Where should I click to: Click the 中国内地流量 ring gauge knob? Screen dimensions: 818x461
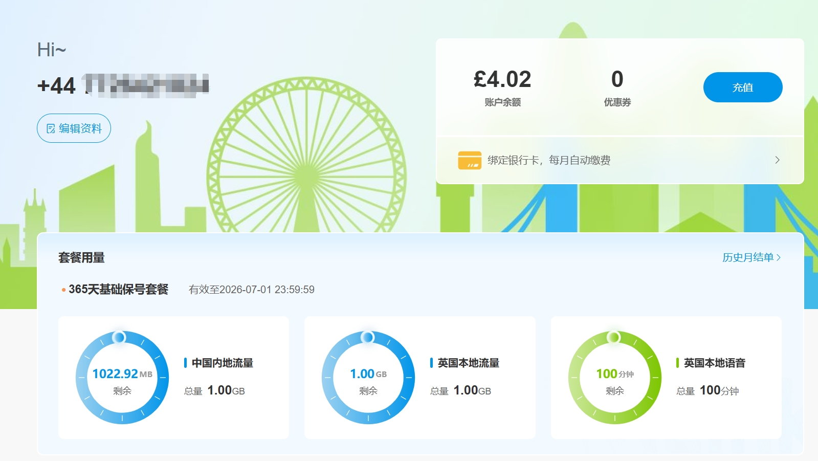coord(119,337)
